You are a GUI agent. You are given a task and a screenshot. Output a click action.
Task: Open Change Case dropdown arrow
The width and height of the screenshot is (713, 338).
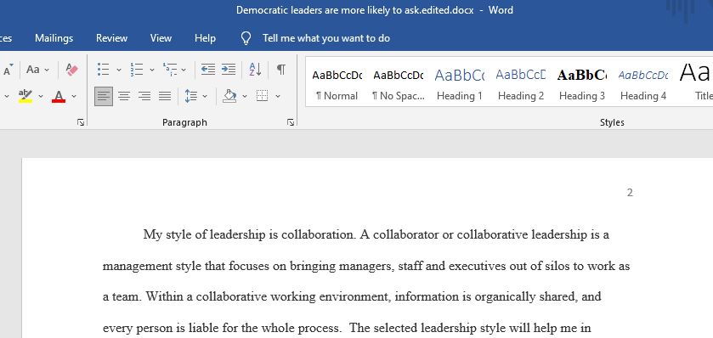pyautogui.click(x=47, y=70)
